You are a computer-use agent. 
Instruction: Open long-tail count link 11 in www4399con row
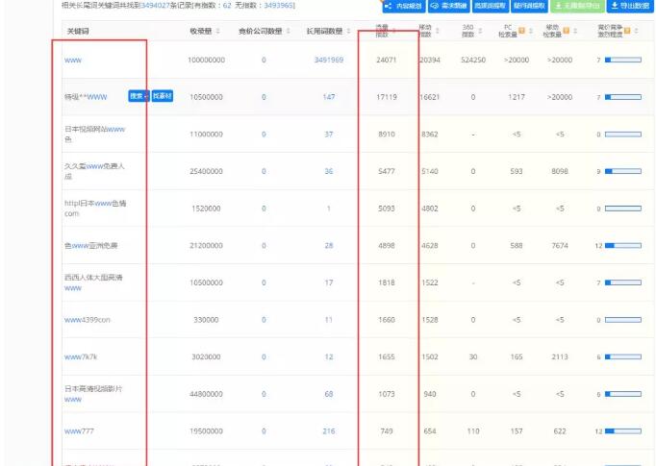[x=329, y=320]
